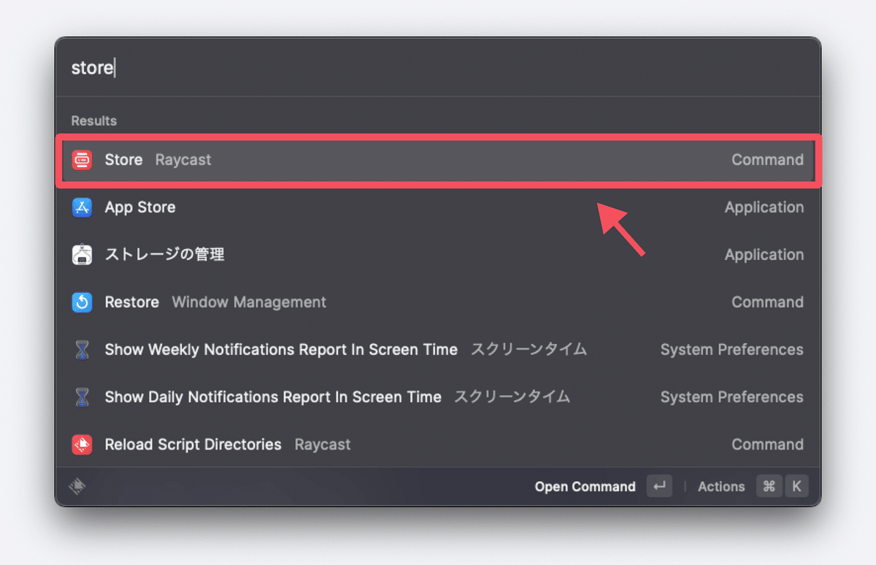Click スクリーンタイム subtitle on Daily row
Screen dimensions: 876x565
click(512, 397)
